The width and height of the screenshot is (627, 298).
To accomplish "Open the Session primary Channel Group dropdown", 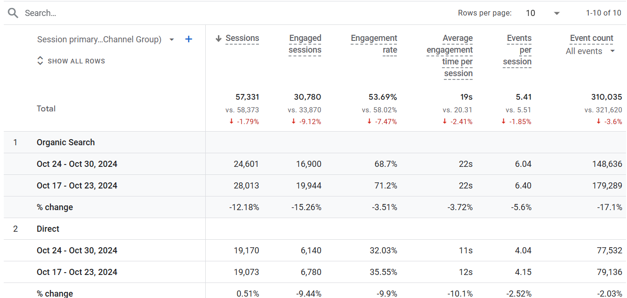I will [172, 39].
